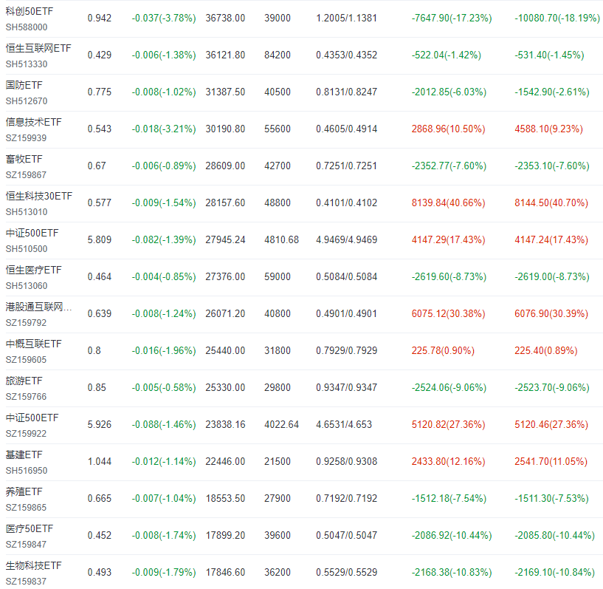
Task: Select price 0.942 of 科创50ETF
Action: [x=100, y=18]
